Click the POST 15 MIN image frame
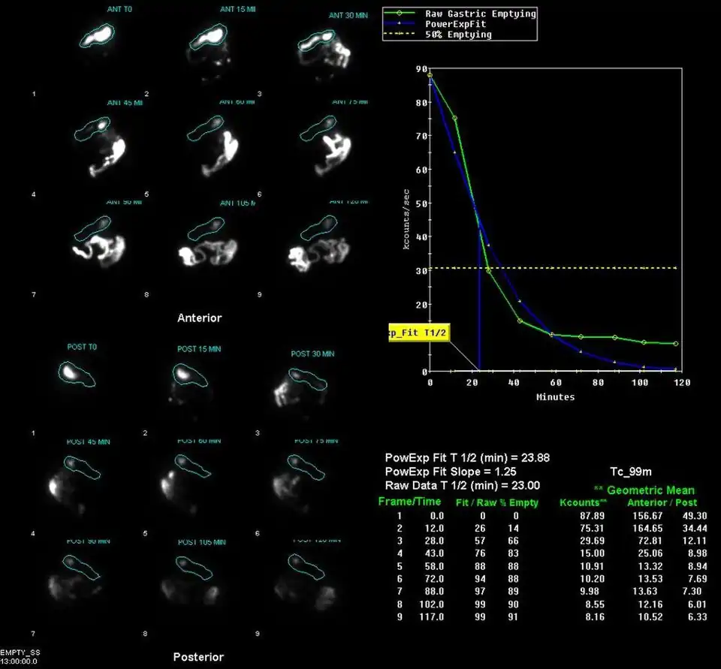This screenshot has height=669, width=721. tap(189, 374)
